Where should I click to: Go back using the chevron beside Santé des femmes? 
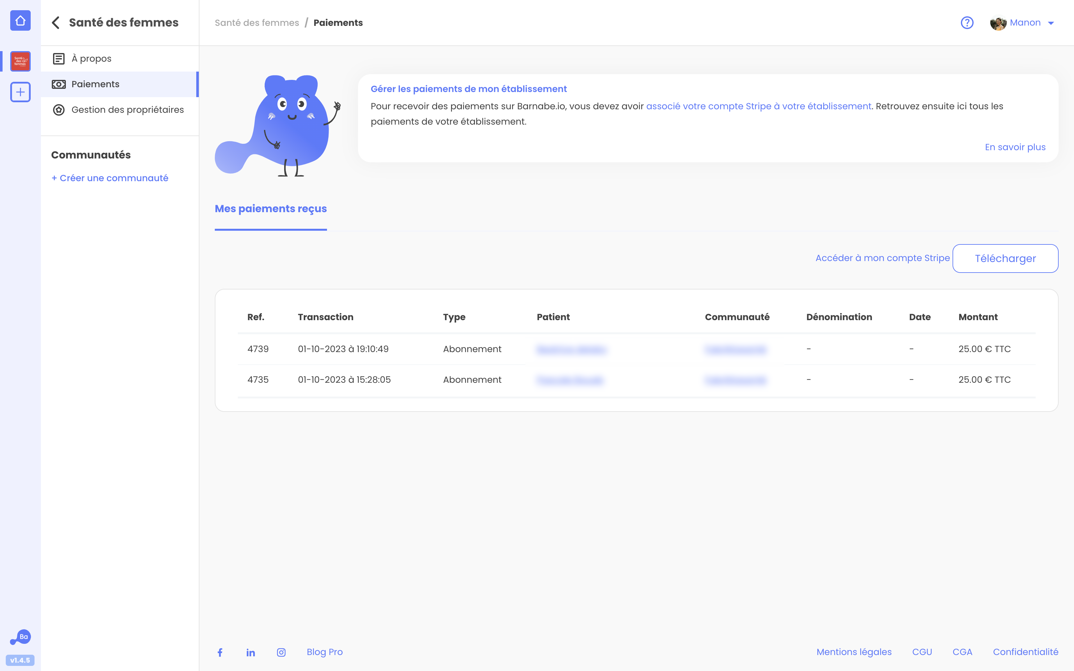56,23
